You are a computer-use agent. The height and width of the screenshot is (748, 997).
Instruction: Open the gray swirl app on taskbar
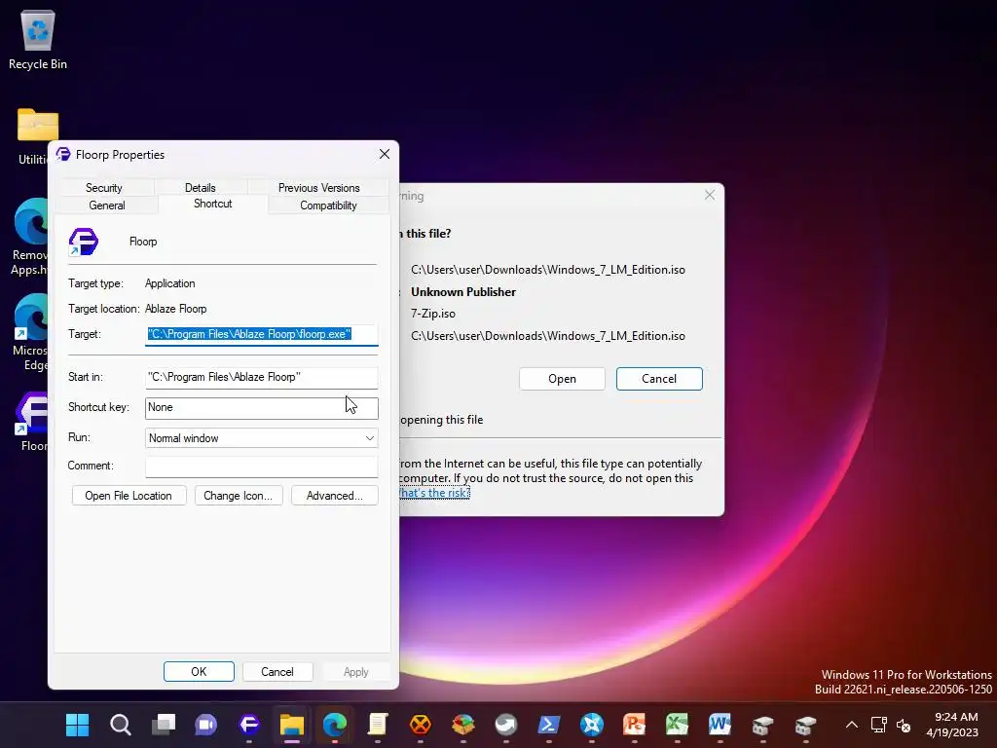coord(506,725)
